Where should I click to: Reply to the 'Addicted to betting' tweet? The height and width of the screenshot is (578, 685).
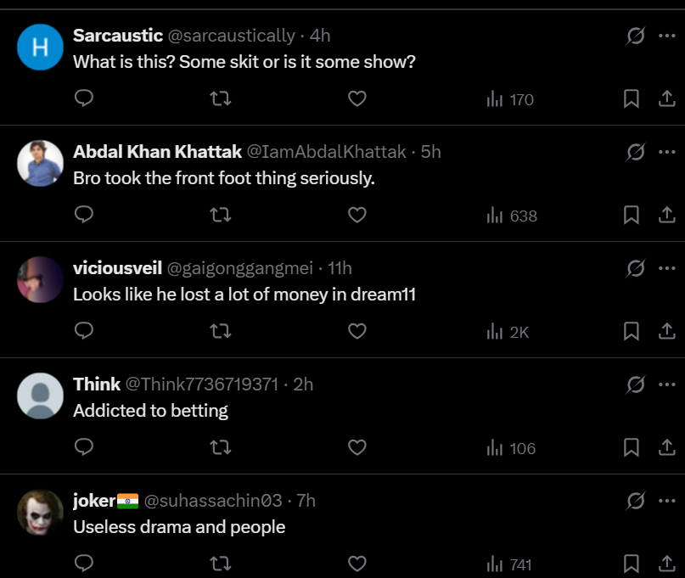(83, 448)
